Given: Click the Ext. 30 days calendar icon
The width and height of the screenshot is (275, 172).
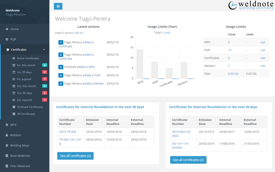Looking at the screenshot, I should click(14, 93).
